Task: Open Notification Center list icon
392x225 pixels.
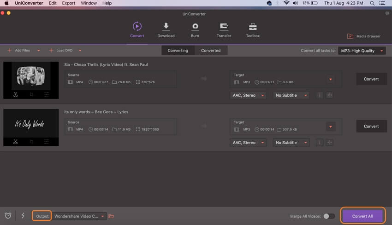Action: tap(382, 3)
